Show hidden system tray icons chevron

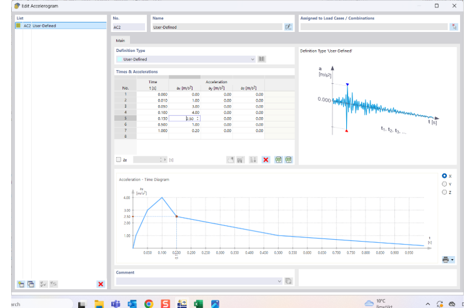click(427, 304)
